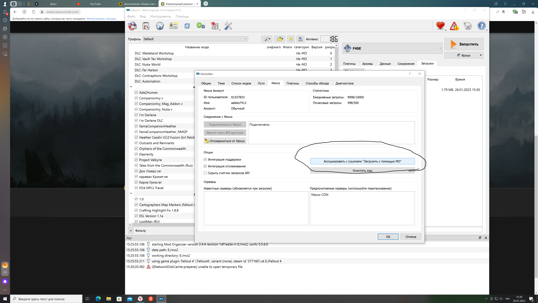Uncheck the Интеграция поддержки checkbox
538x303 pixels.
[x=205, y=159]
